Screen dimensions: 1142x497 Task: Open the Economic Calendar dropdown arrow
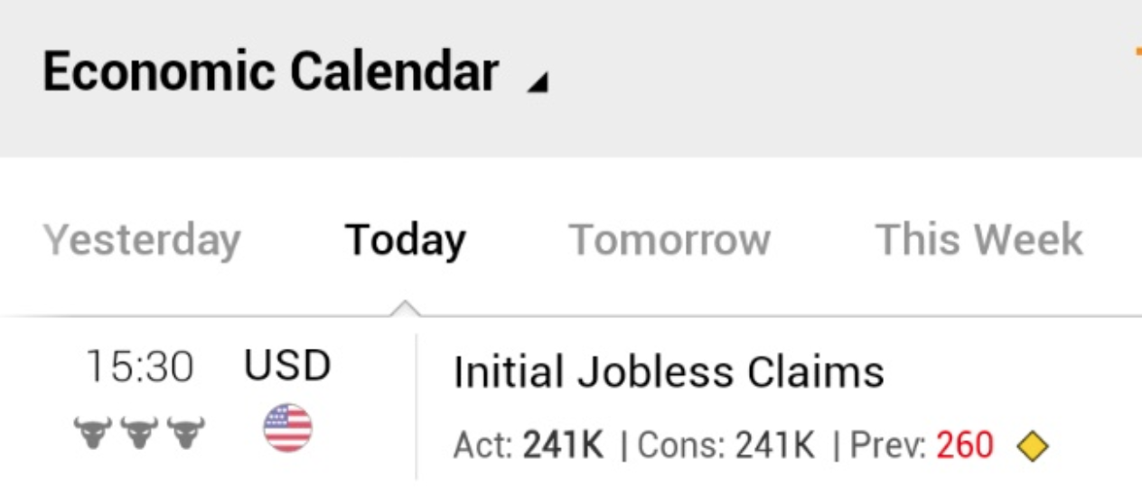[538, 83]
